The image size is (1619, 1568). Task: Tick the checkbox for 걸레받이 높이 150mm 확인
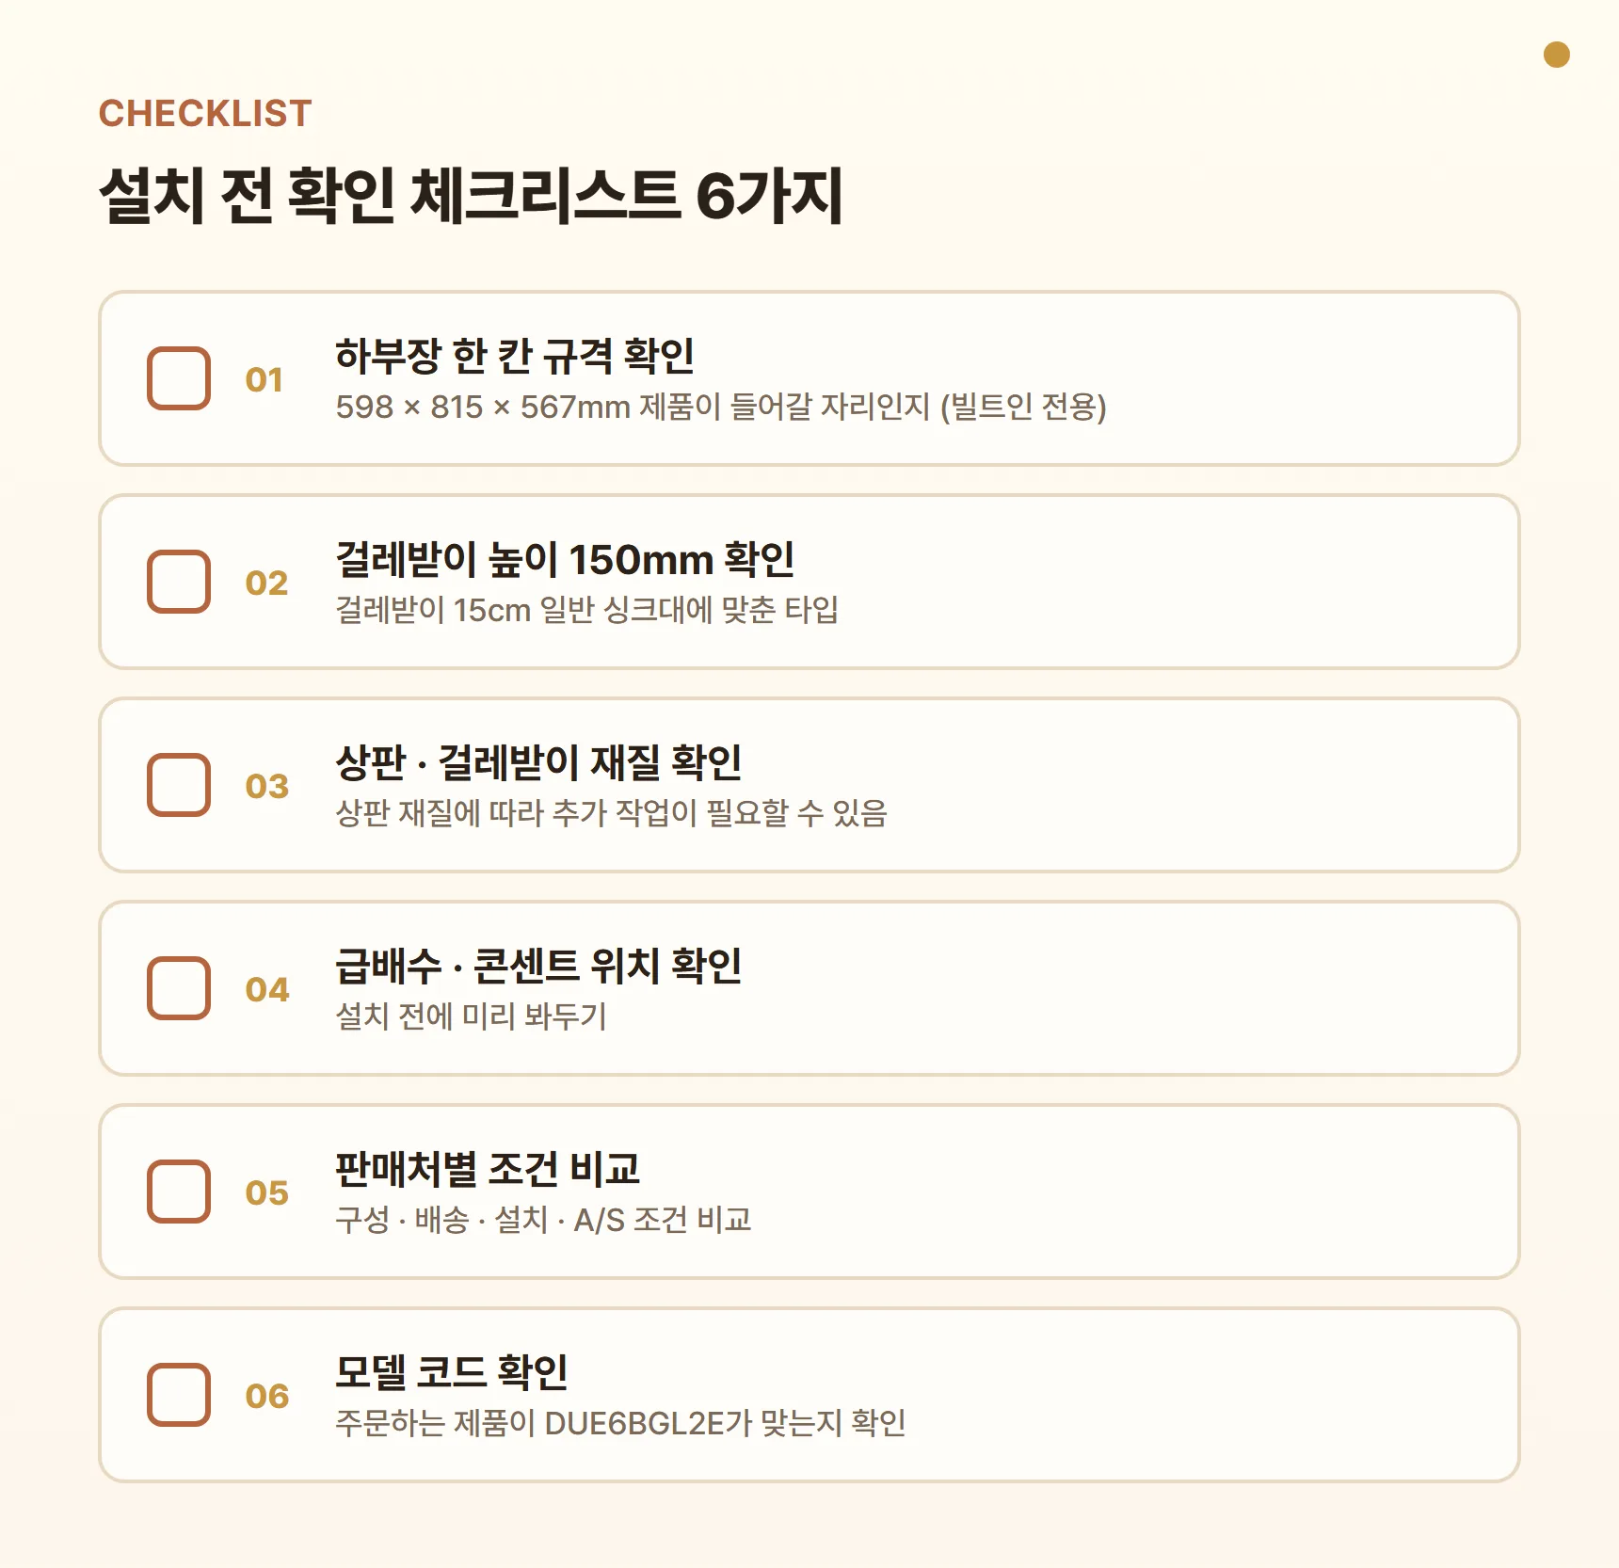click(x=179, y=582)
